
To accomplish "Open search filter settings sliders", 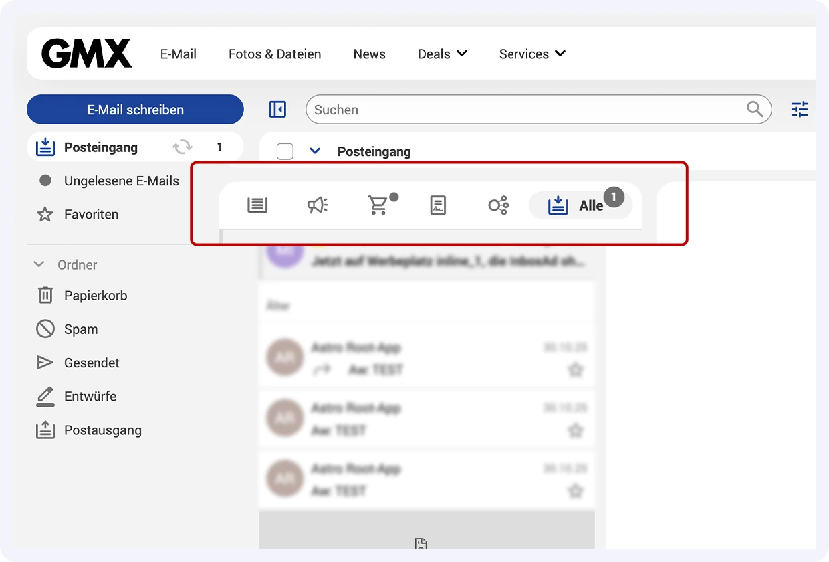I will [x=800, y=109].
